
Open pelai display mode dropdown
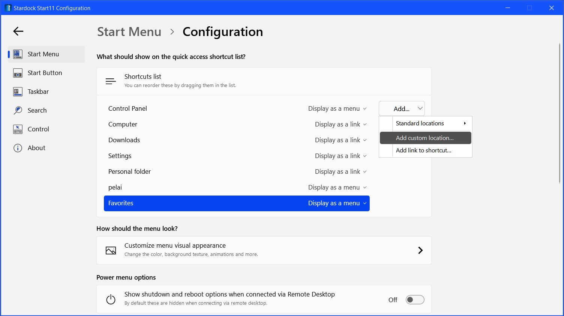coord(337,187)
